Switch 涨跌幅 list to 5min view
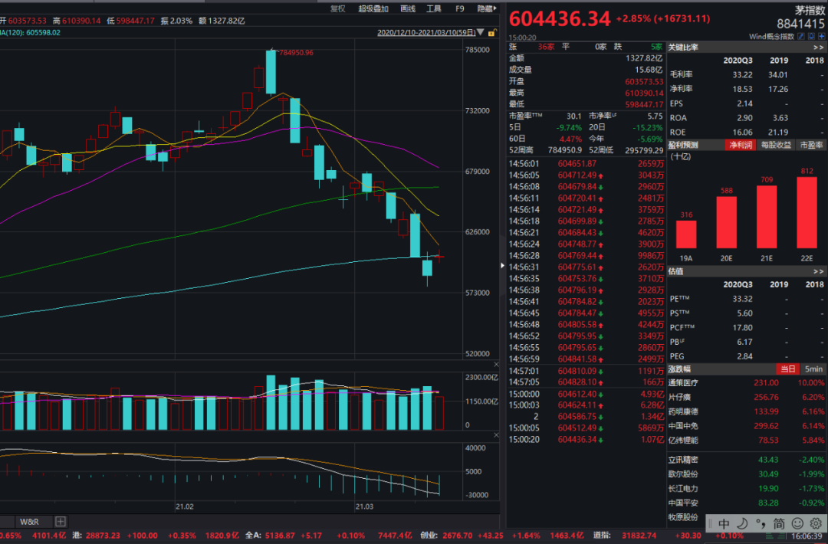 tap(813, 369)
